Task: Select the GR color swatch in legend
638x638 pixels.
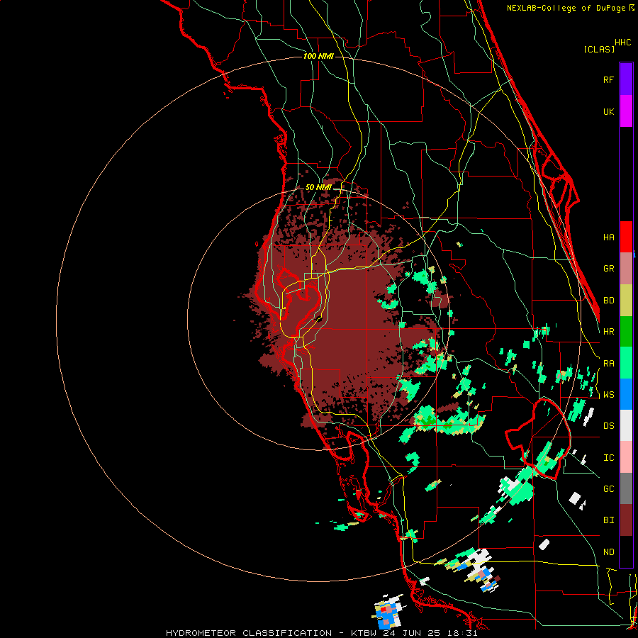Action: coord(626,269)
